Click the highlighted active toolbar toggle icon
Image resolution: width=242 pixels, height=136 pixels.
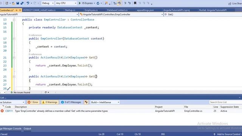click(x=119, y=3)
